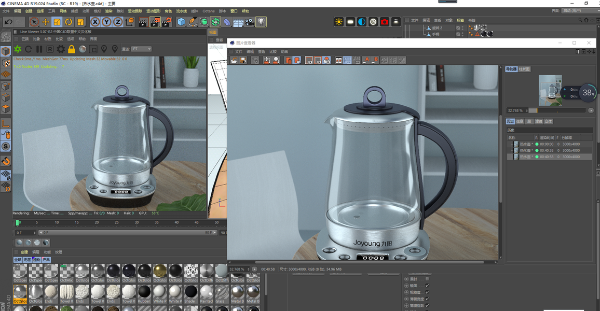Click Render to Picture Viewer clapperboard
600x311 pixels.
pyautogui.click(x=155, y=22)
